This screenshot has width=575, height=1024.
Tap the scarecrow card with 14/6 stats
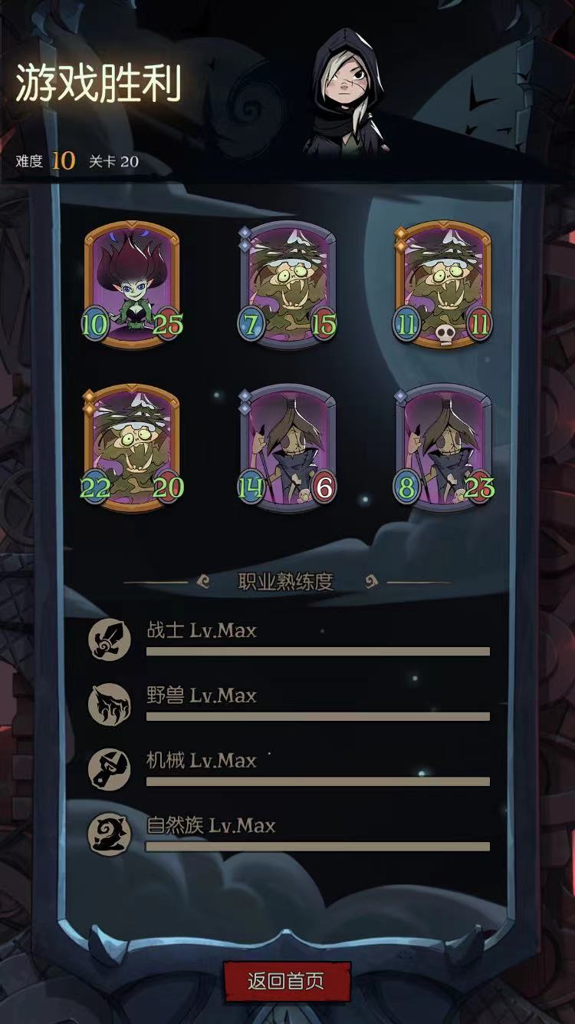pyautogui.click(x=287, y=449)
